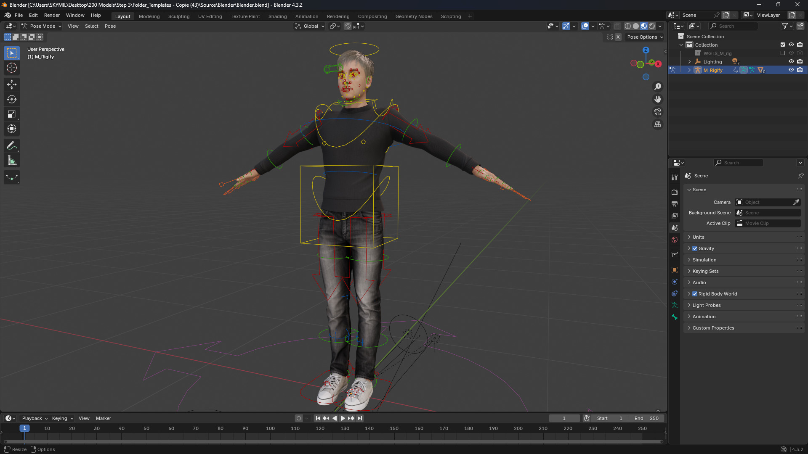Hide M_Rigify in viewport
Viewport: 808px width, 454px height.
tap(791, 70)
